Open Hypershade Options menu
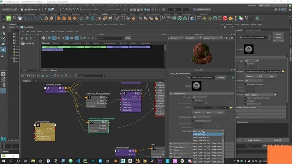Screen dimensions: 292x164 [70, 31]
